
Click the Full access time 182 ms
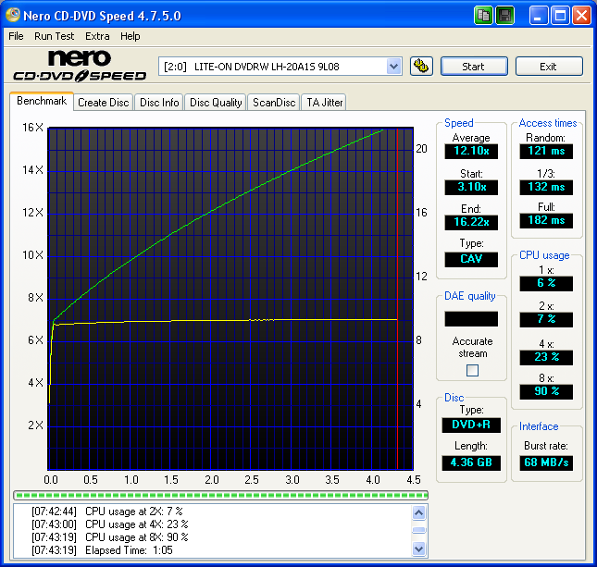(x=546, y=221)
